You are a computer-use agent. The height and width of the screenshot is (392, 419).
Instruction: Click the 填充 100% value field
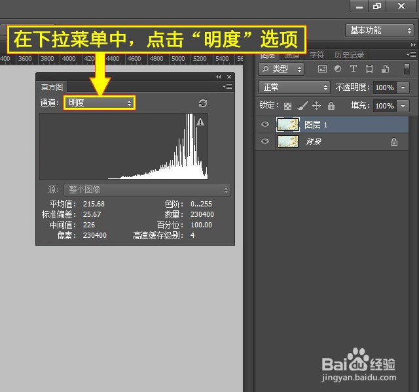385,106
